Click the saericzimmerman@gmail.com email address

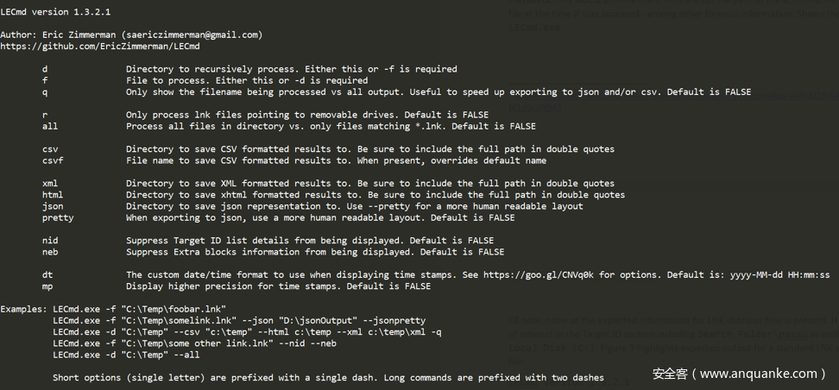pyautogui.click(x=195, y=35)
